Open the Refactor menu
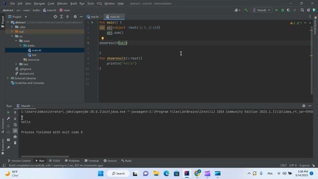The width and height of the screenshot is (318, 179). click(62, 3)
